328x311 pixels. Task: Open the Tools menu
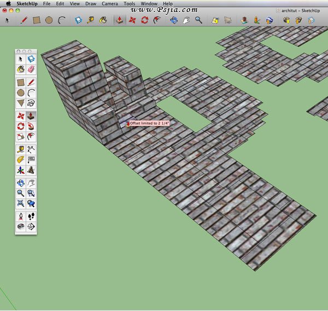pos(129,3)
